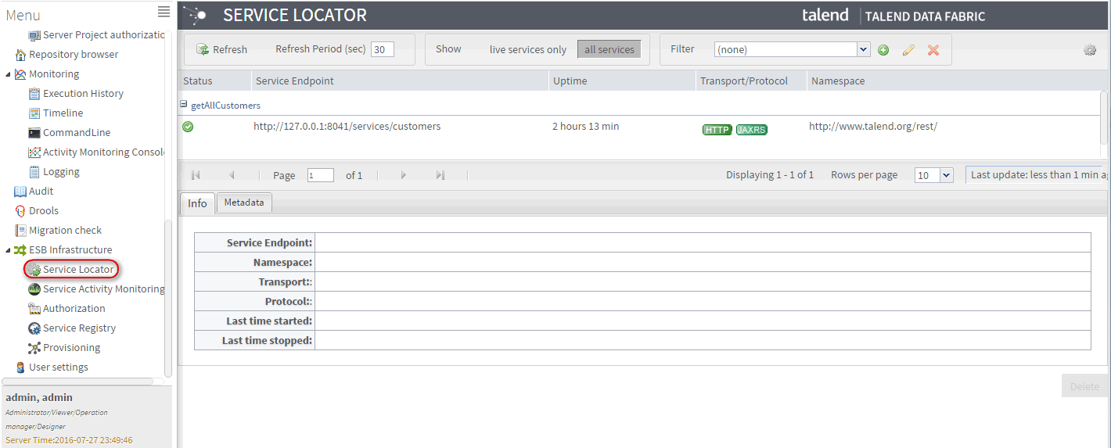Screen dimensions: 1111x448
Task: Click the green status check icon
Action: pos(188,127)
